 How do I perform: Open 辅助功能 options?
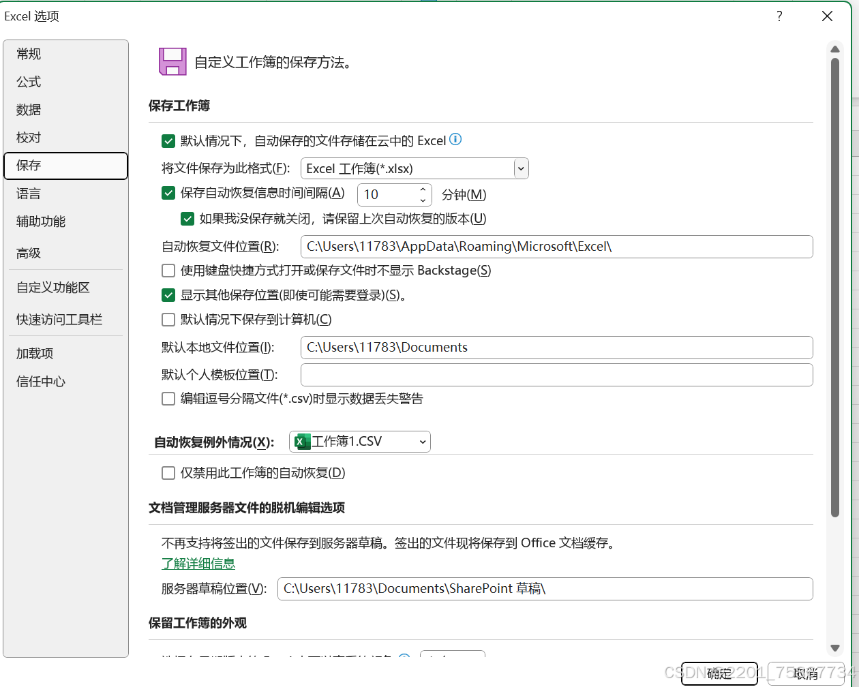[x=65, y=222]
